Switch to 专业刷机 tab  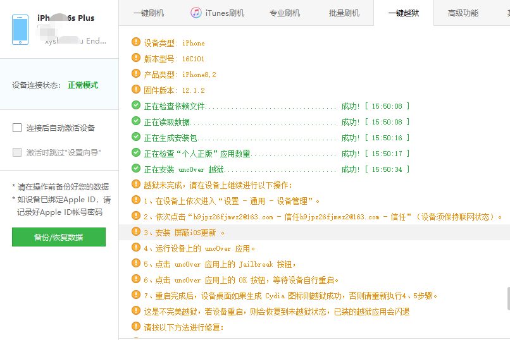point(285,13)
